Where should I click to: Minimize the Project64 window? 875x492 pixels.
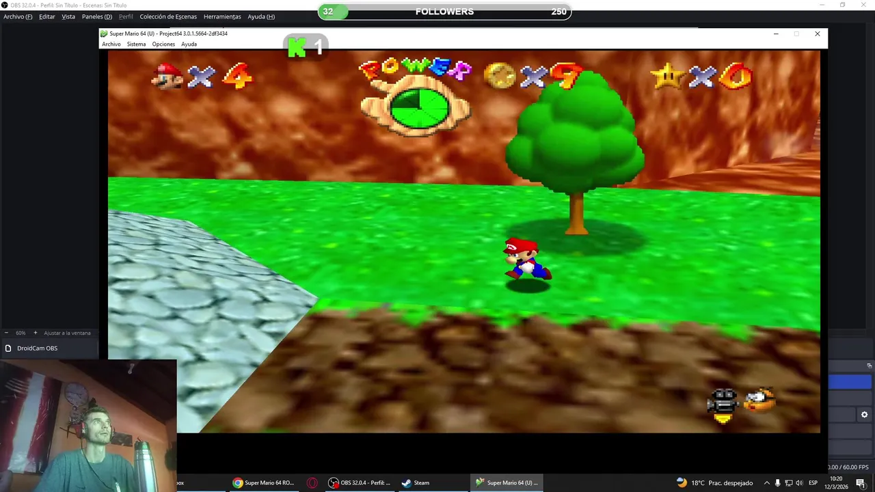click(x=776, y=33)
